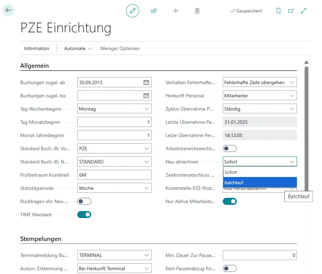Image resolution: width=322 pixels, height=274 pixels.
Task: Disable the TIME Mandant toggle
Action: (x=84, y=215)
